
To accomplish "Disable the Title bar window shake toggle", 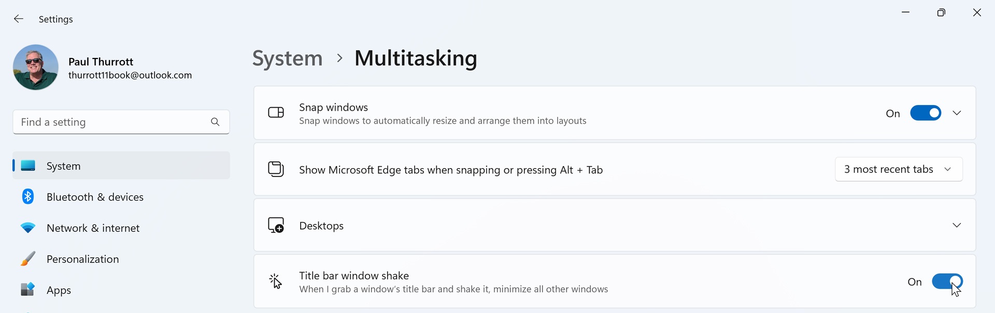I will tap(947, 281).
